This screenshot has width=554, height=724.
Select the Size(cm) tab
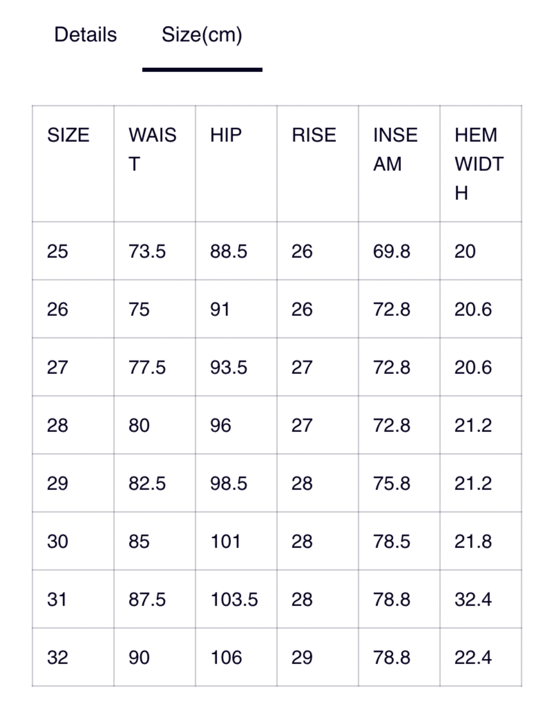point(202,35)
